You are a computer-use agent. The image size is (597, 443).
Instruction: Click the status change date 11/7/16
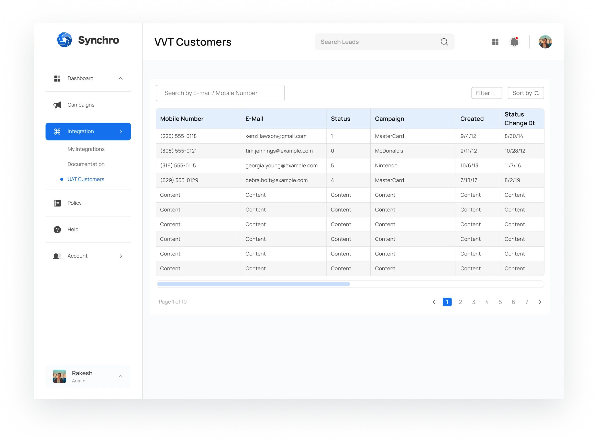tap(512, 166)
